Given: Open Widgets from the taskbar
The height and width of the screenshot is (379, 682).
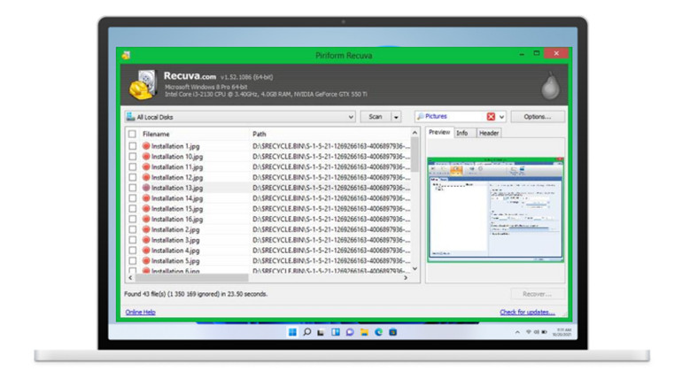Looking at the screenshot, I should coord(336,332).
